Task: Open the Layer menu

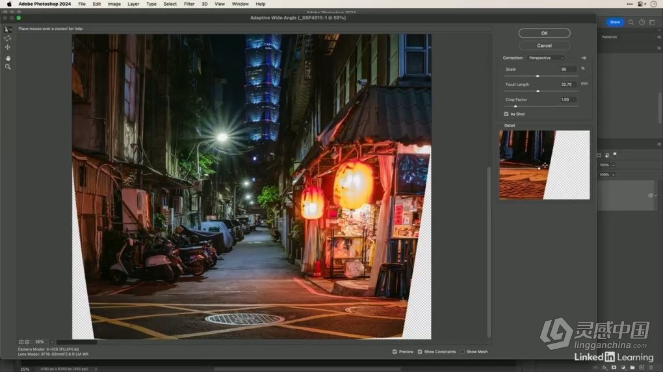Action: (x=133, y=4)
